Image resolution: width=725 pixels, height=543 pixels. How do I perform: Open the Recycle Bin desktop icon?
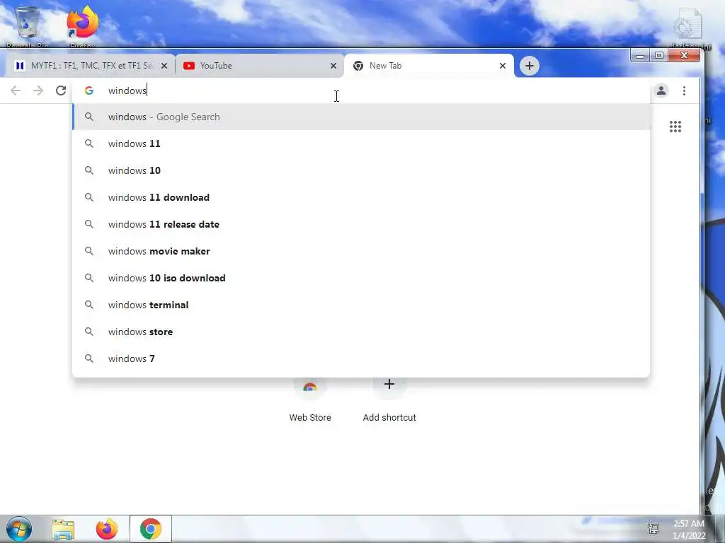(28, 27)
